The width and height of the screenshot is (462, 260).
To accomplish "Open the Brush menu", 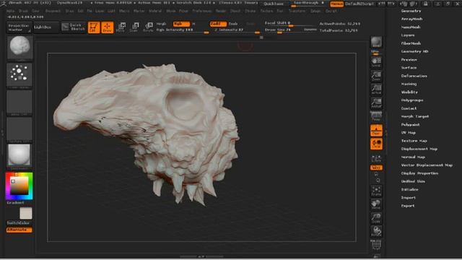I will [x=23, y=11].
